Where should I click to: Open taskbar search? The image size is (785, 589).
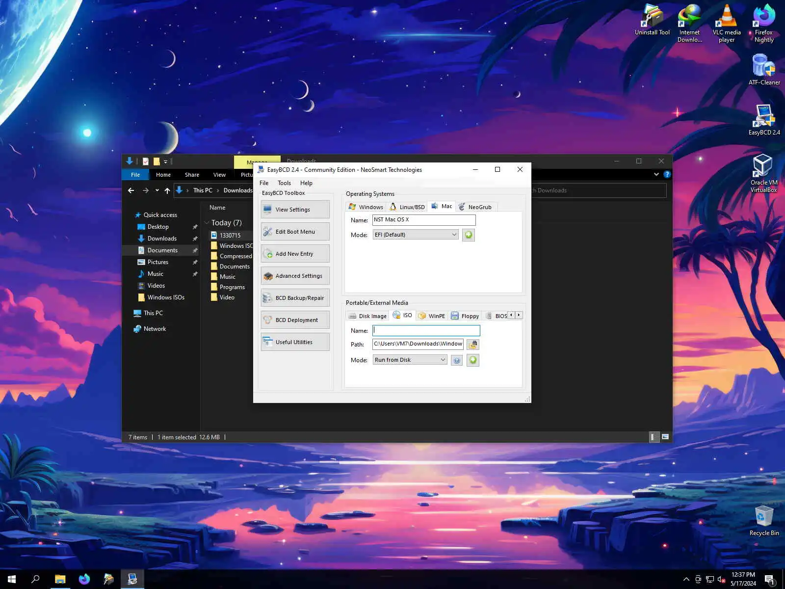pyautogui.click(x=35, y=579)
